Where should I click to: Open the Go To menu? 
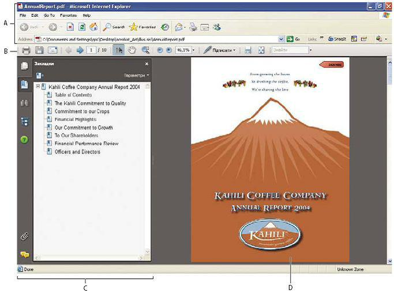(49, 16)
